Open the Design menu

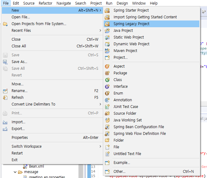point(122,3)
